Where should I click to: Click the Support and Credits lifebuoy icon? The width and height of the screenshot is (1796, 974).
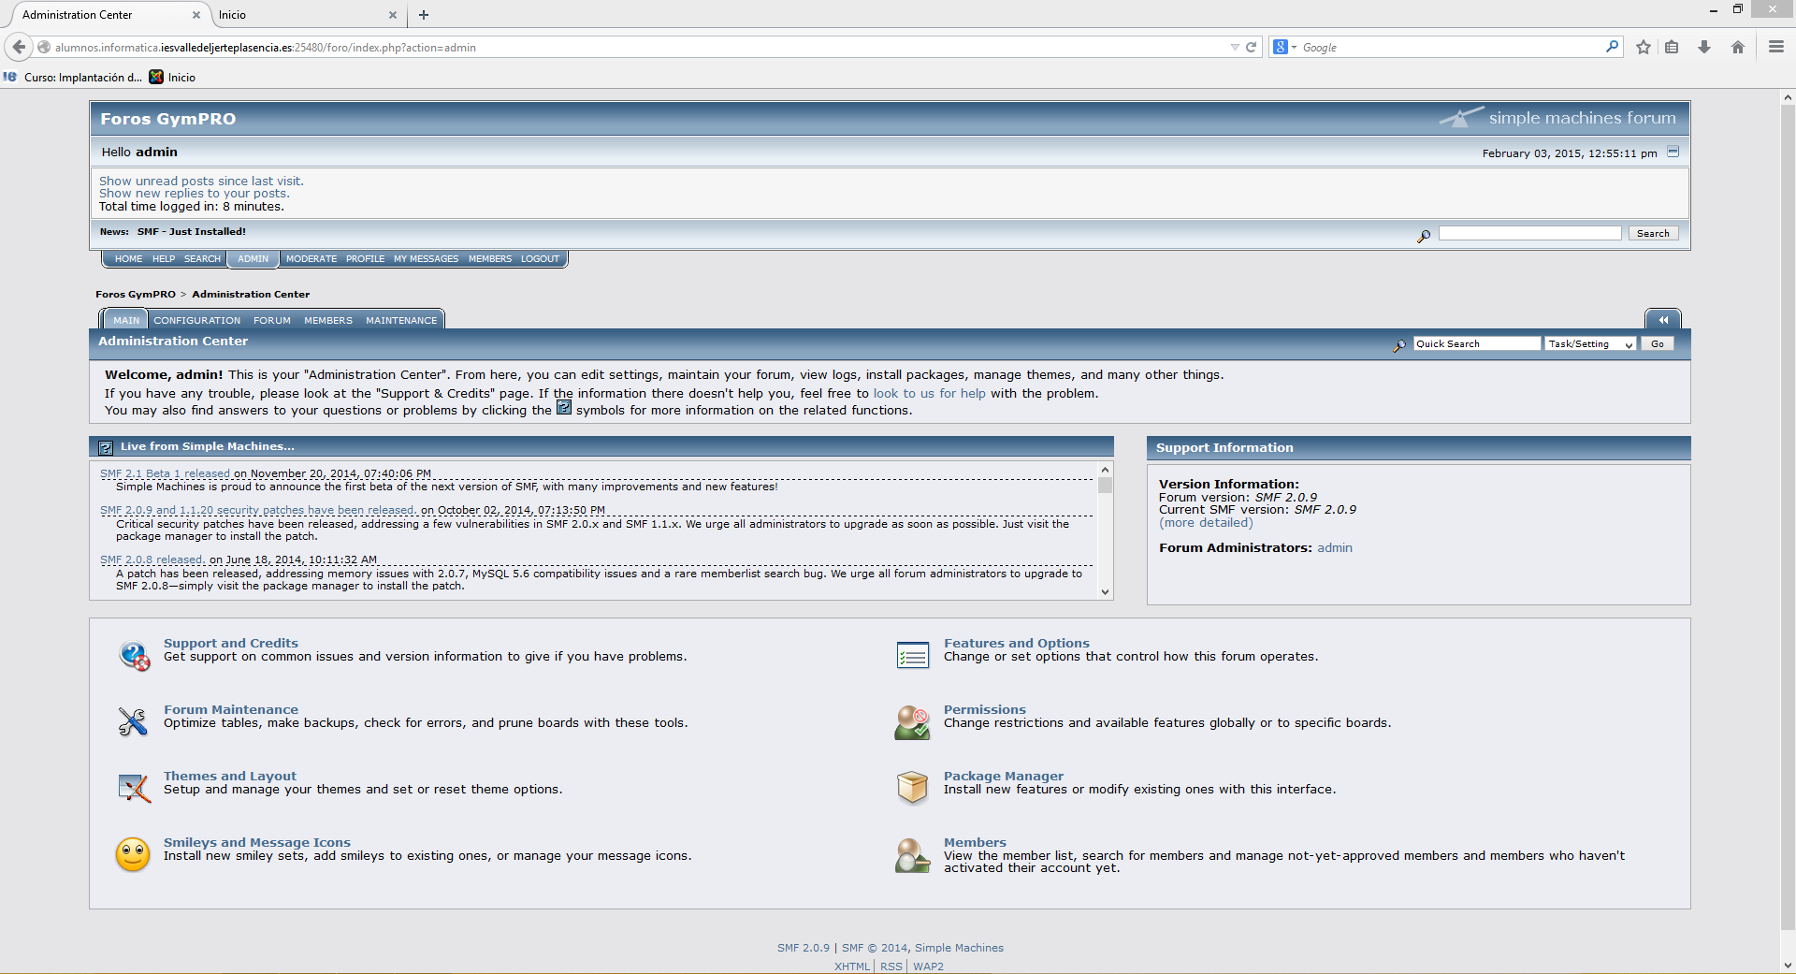tap(134, 655)
